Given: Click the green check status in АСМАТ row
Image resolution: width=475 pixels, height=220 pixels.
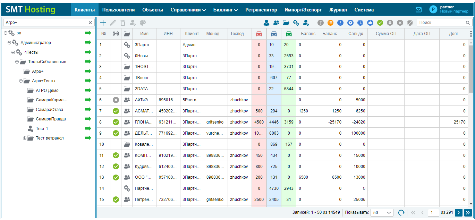Looking at the screenshot, I should 116,111.
